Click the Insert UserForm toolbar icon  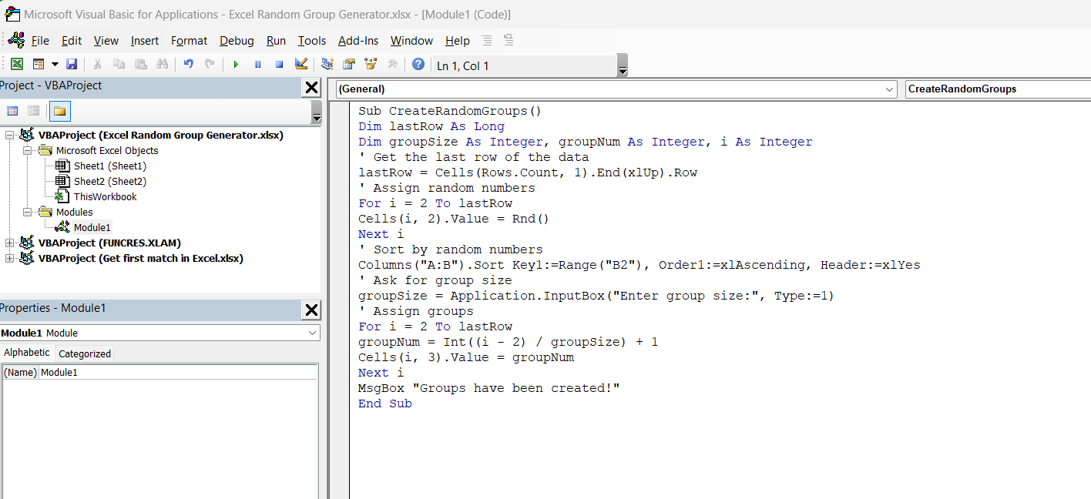pyautogui.click(x=39, y=65)
